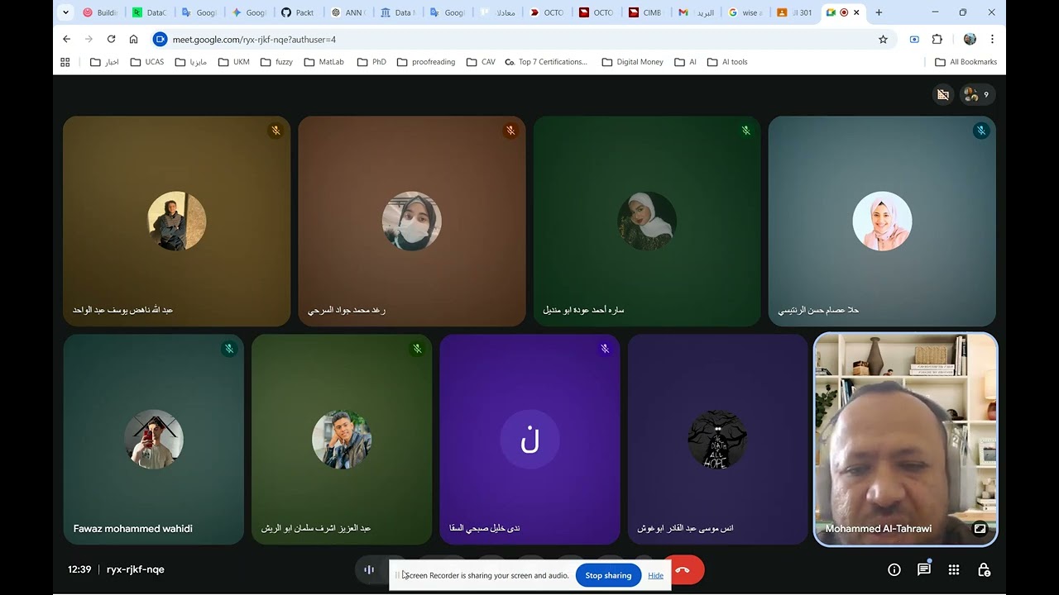Viewport: 1059px width, 595px height.
Task: Open the UKM bookmarks folder
Action: (234, 62)
